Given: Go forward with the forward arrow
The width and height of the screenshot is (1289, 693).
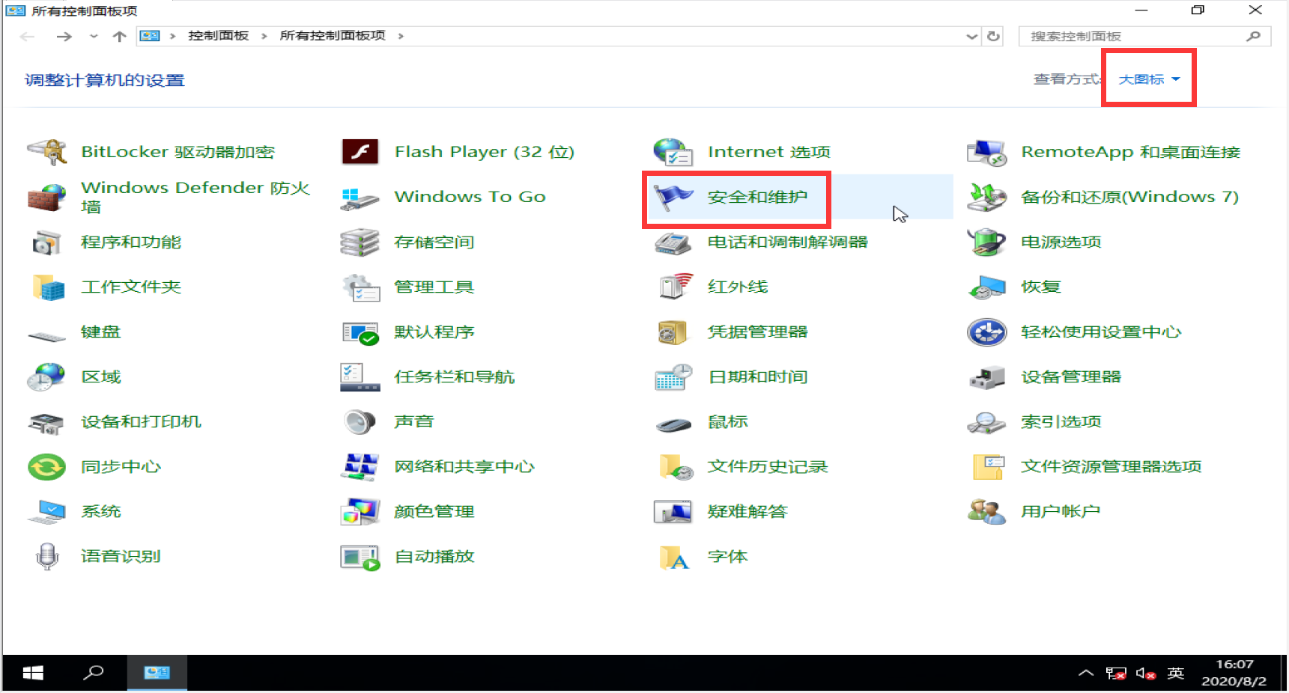Looking at the screenshot, I should pyautogui.click(x=64, y=36).
